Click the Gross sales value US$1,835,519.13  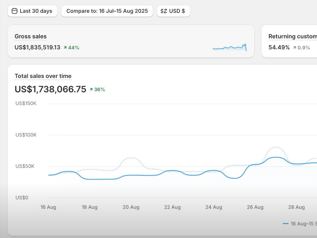tap(37, 47)
